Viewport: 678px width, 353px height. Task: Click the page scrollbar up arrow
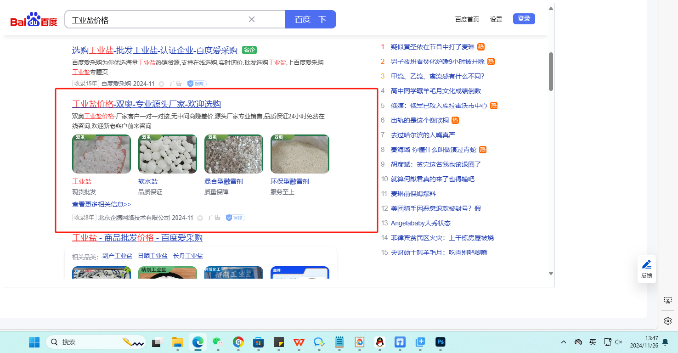click(x=551, y=8)
